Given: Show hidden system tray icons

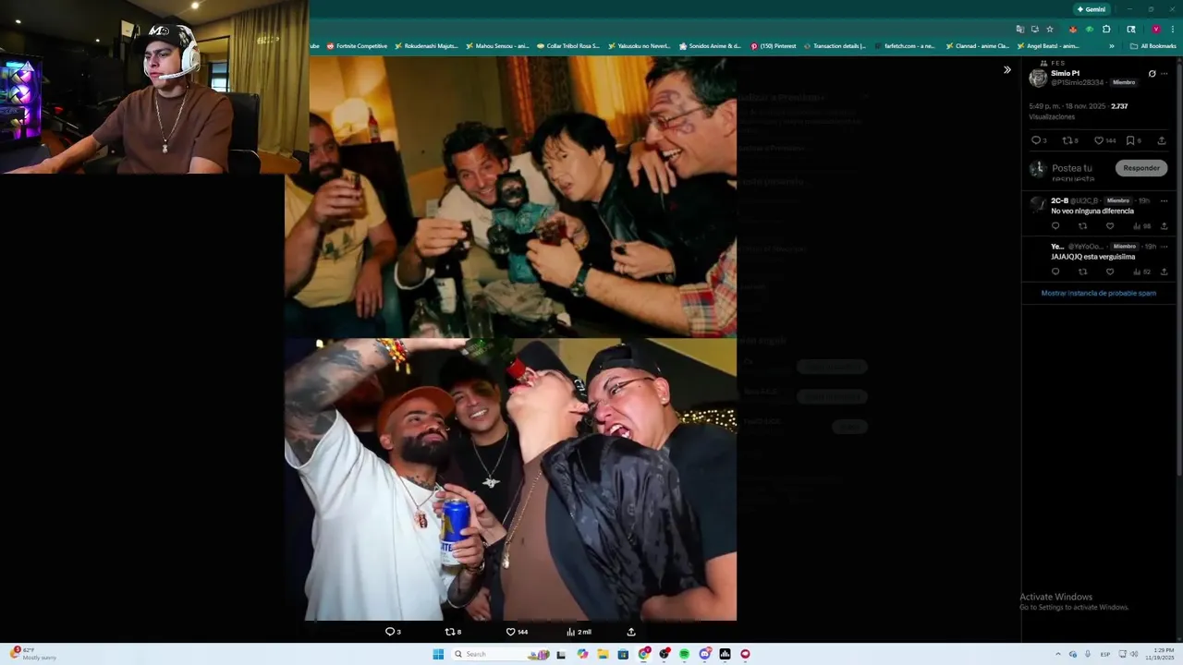Looking at the screenshot, I should pos(1058,654).
